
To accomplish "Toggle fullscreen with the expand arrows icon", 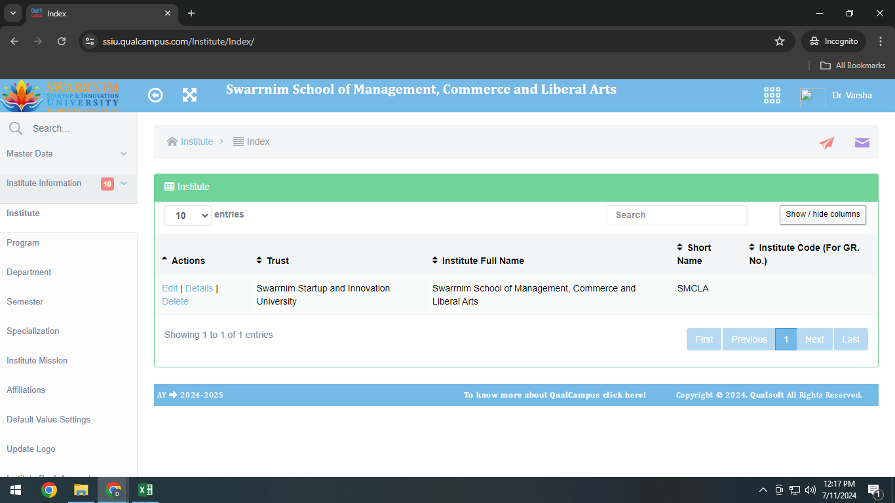I will tap(189, 95).
